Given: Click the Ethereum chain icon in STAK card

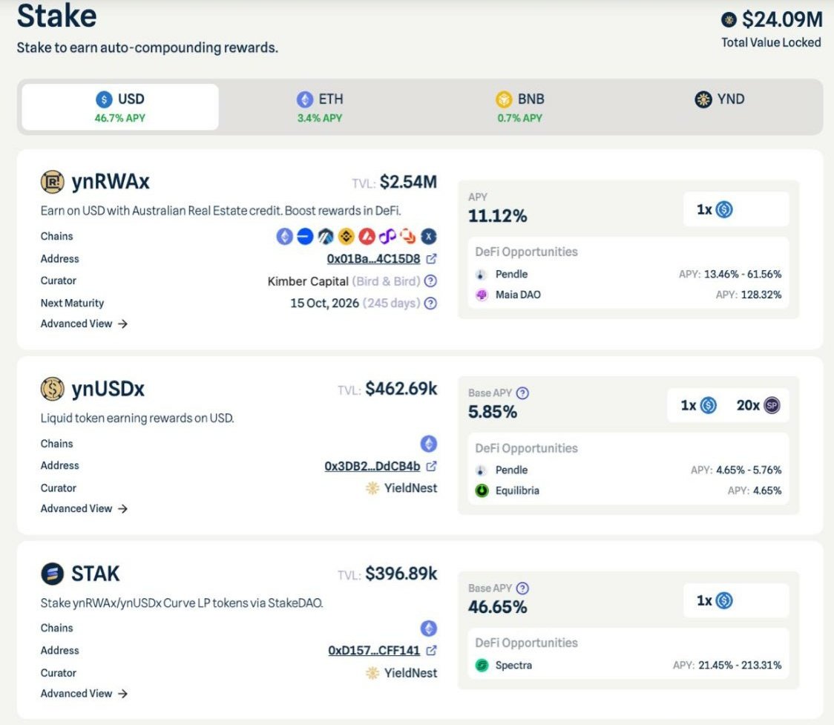Looking at the screenshot, I should click(429, 629).
